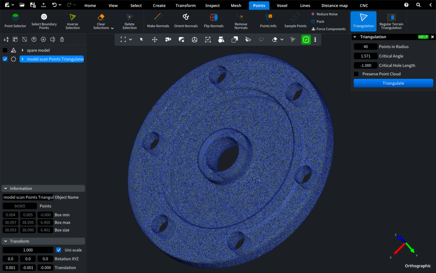The height and width of the screenshot is (273, 436).
Task: Click the green HELP button
Action: 423,37
